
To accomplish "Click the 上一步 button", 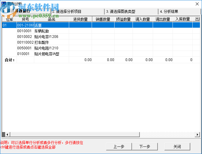I will 119,146.
